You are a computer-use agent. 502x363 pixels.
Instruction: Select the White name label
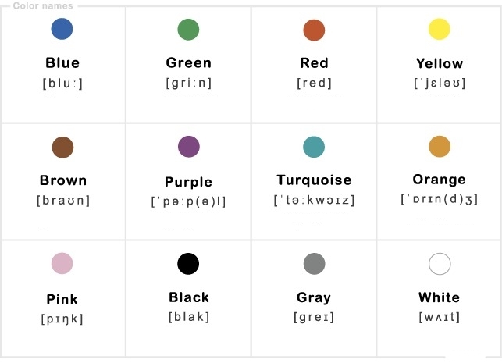440,297
